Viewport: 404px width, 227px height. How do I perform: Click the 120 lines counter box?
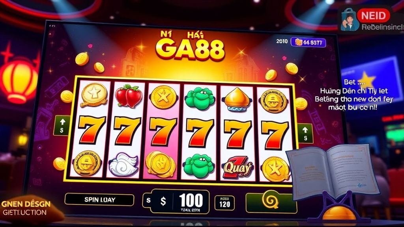(x=224, y=203)
